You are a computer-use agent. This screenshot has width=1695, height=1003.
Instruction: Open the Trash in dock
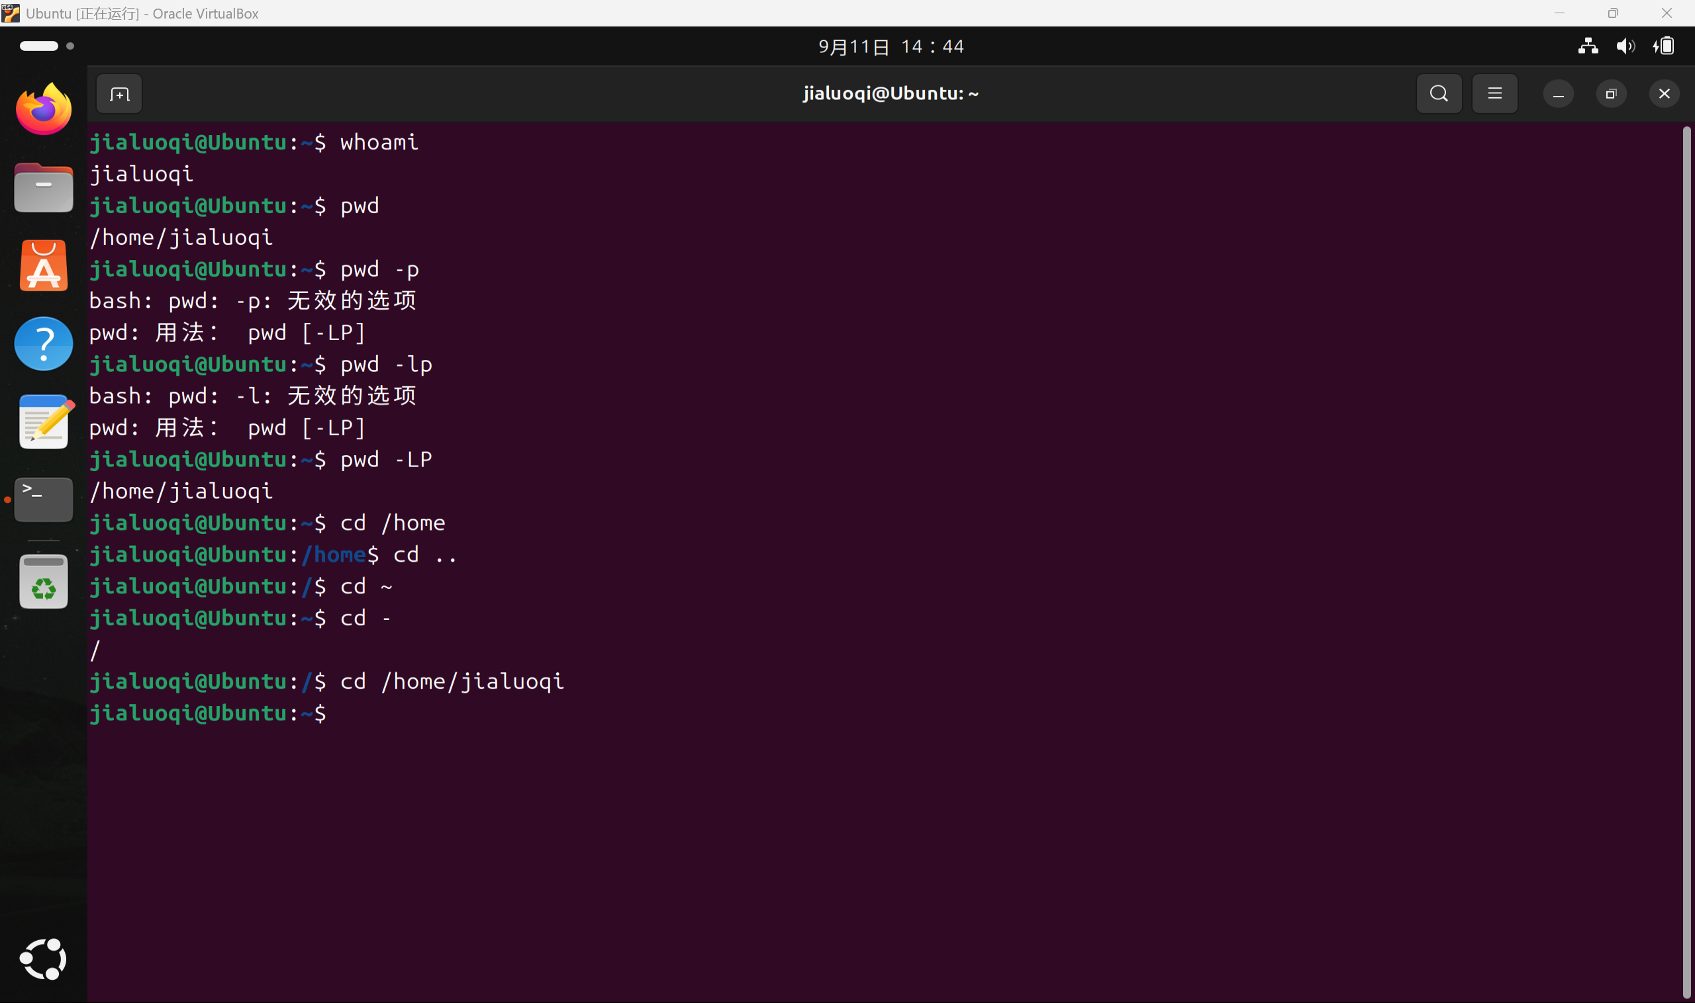[x=44, y=582]
